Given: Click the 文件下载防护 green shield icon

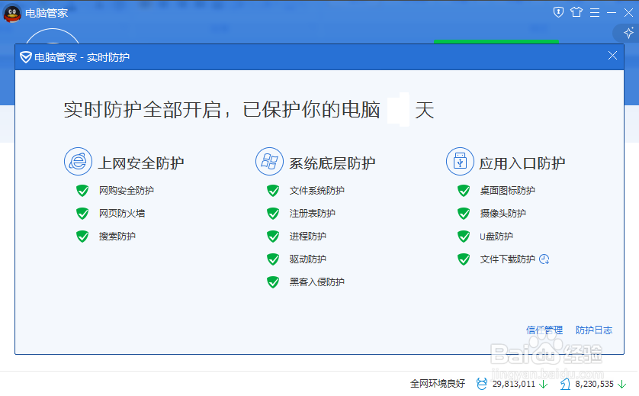Looking at the screenshot, I should pyautogui.click(x=464, y=259).
